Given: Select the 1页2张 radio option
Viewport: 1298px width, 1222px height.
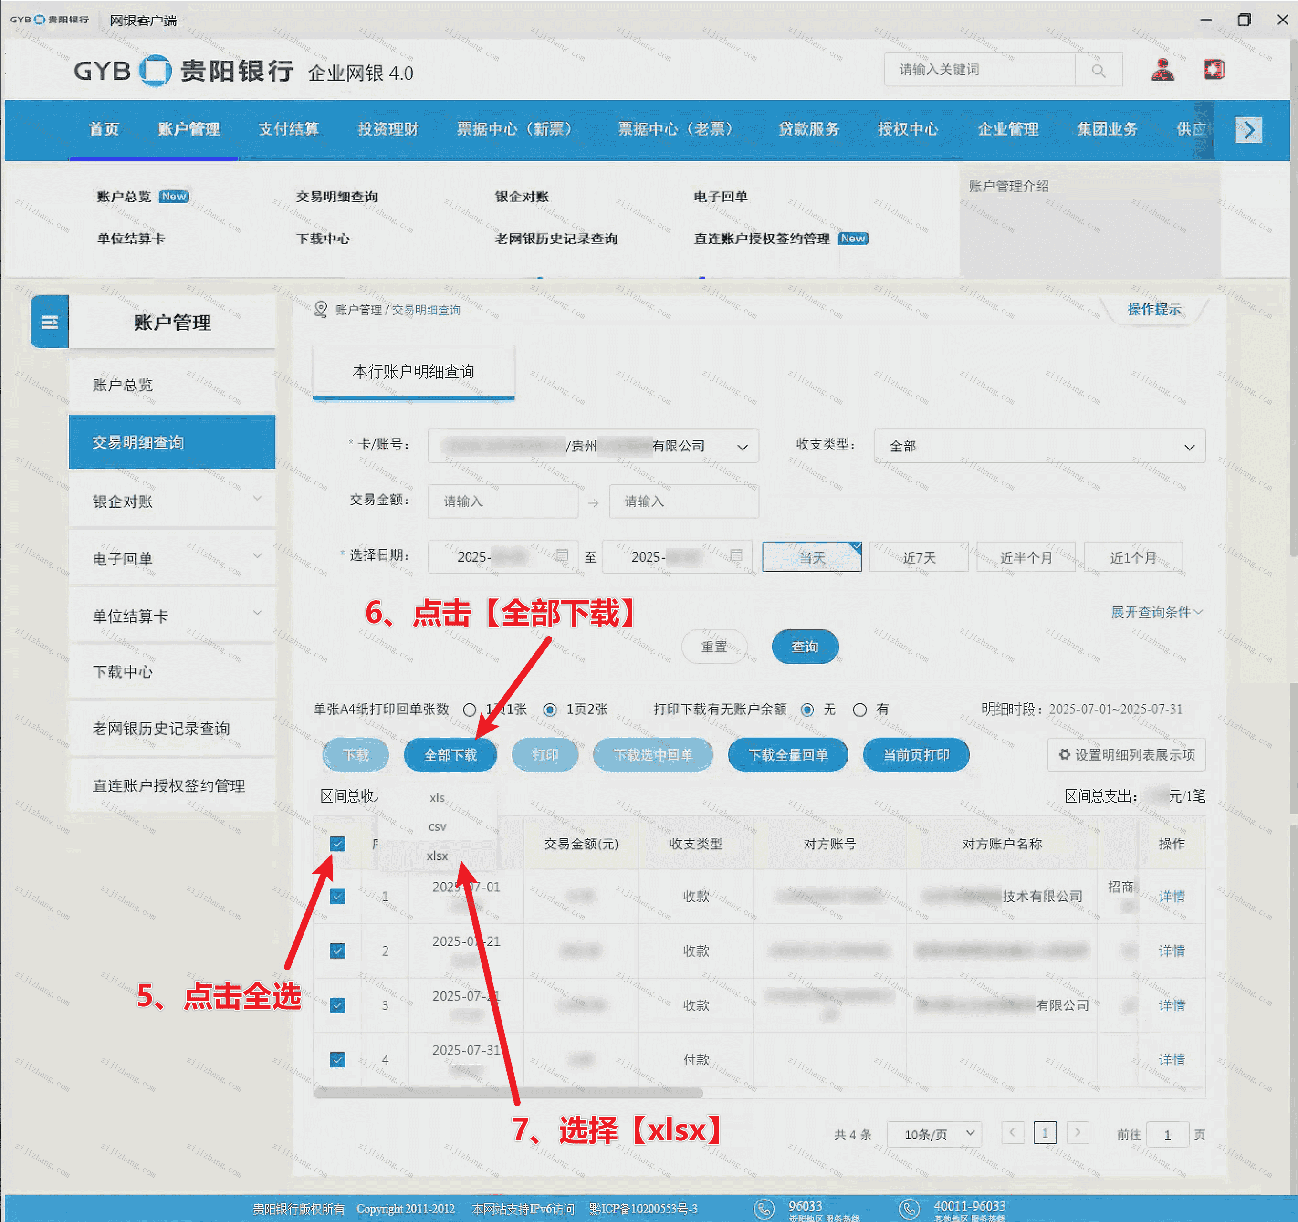Looking at the screenshot, I should (x=550, y=710).
